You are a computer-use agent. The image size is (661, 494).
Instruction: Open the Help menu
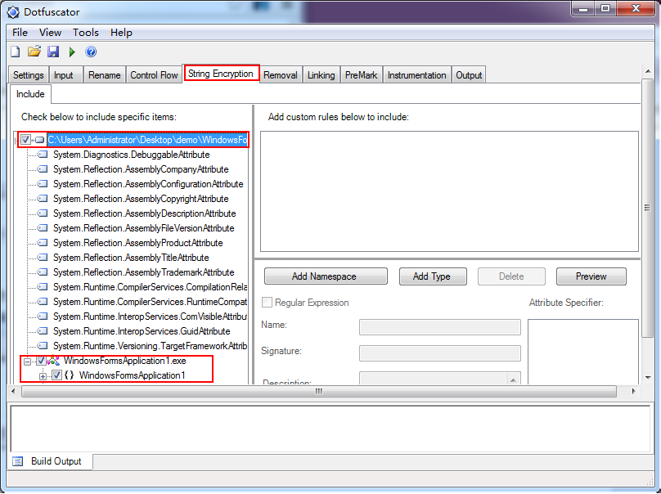121,33
